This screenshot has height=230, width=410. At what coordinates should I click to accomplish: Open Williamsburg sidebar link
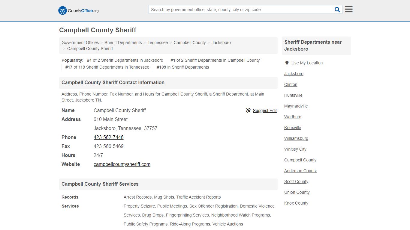coord(296,138)
